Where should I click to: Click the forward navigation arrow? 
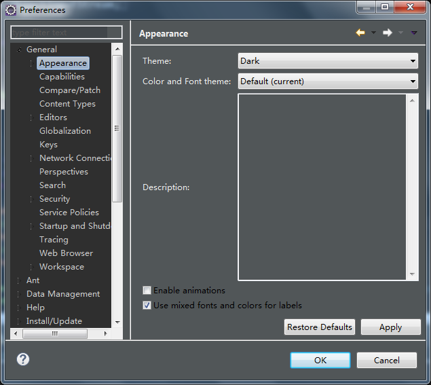click(x=388, y=33)
